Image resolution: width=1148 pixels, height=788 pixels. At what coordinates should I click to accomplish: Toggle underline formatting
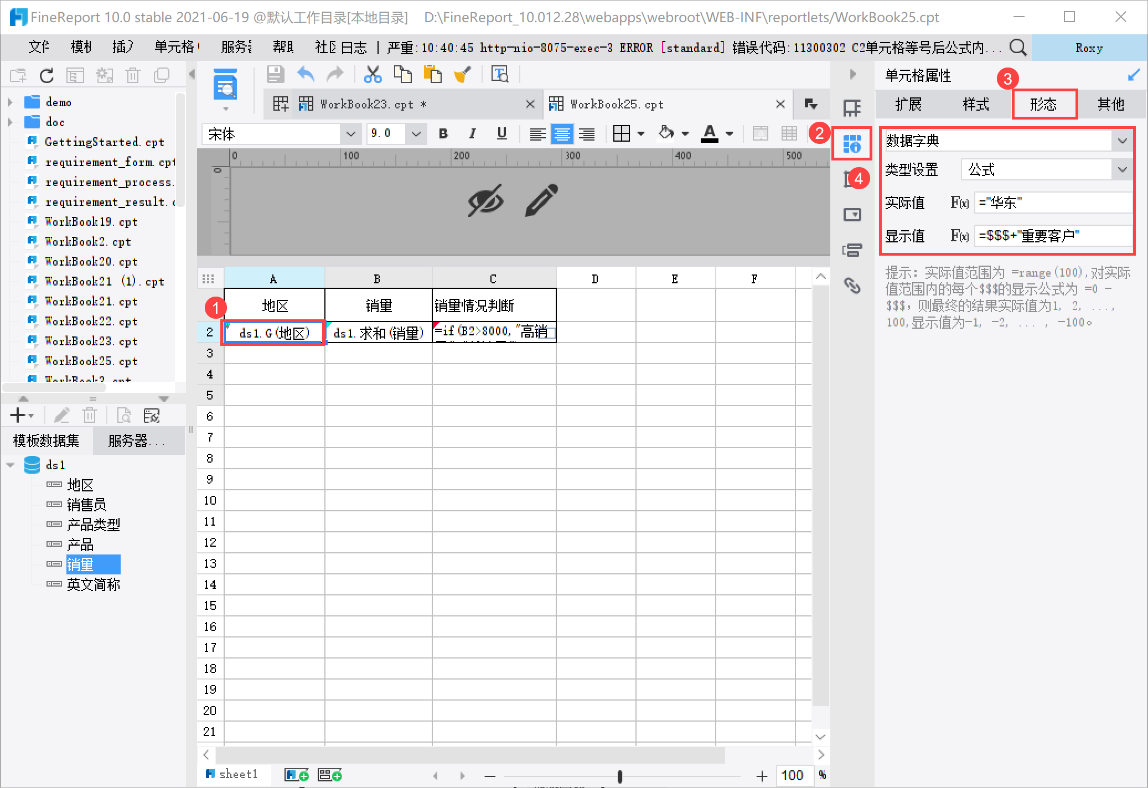pos(501,134)
